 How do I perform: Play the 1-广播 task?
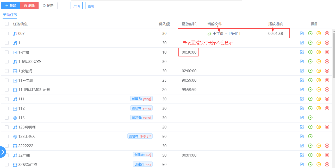(x=310, y=52)
